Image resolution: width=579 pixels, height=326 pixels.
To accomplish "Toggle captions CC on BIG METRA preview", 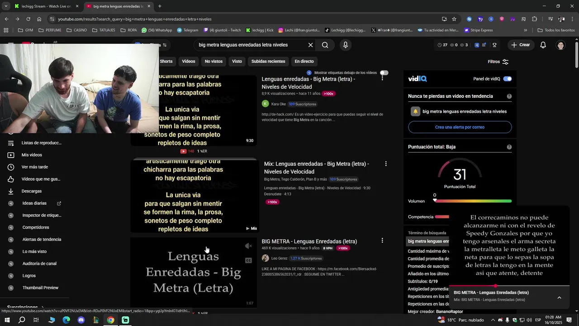I will pos(248,260).
